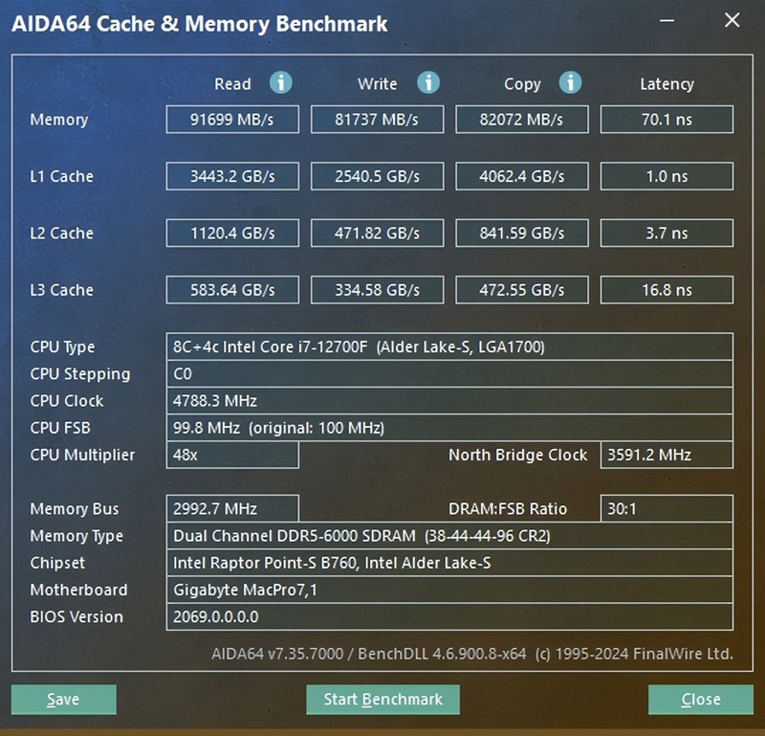Select the Memory read speed value field
This screenshot has width=765, height=736.
click(231, 119)
